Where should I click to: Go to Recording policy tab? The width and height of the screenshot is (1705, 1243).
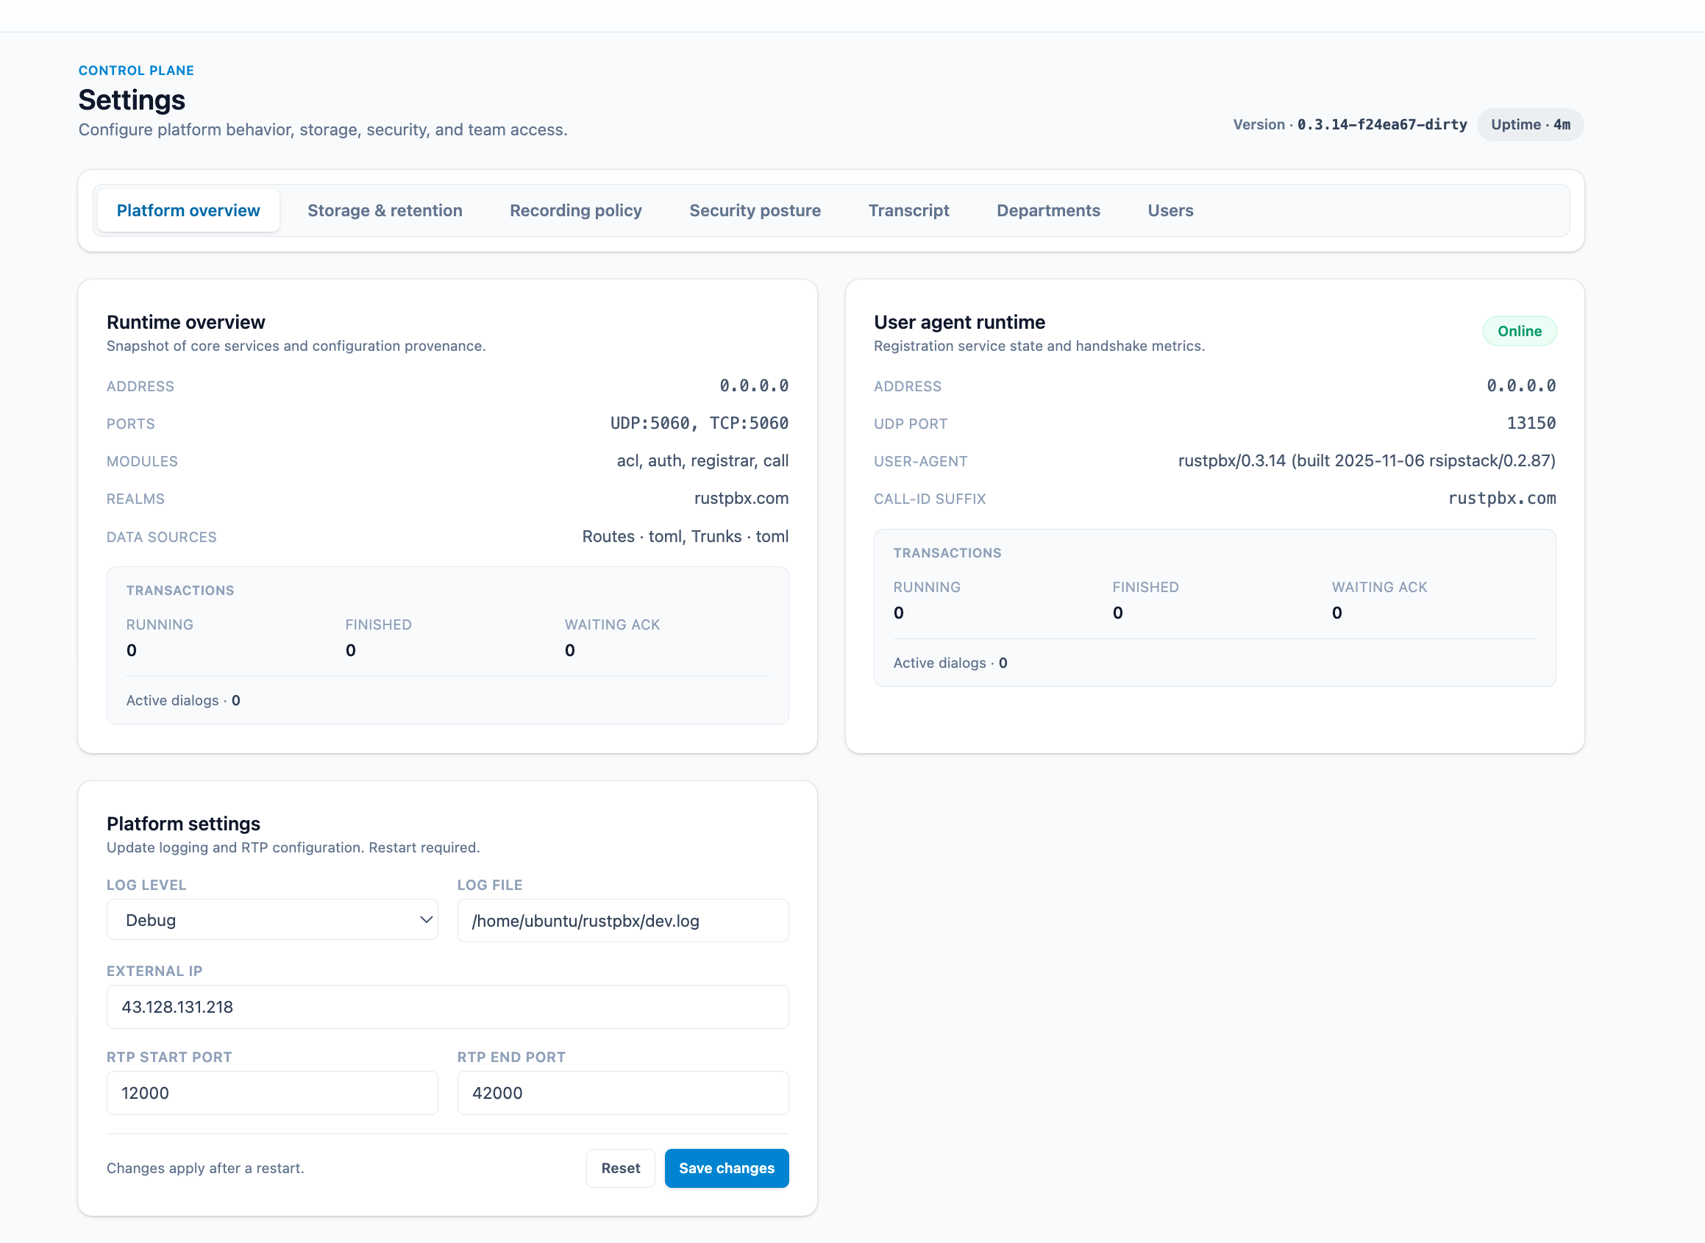tap(576, 210)
